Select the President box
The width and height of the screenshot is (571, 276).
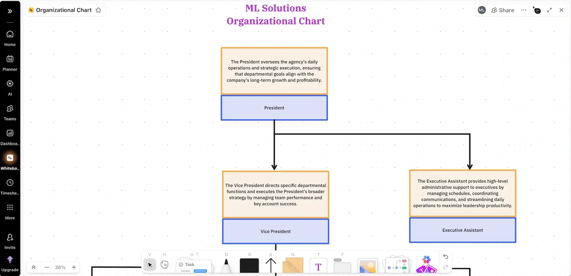274,108
